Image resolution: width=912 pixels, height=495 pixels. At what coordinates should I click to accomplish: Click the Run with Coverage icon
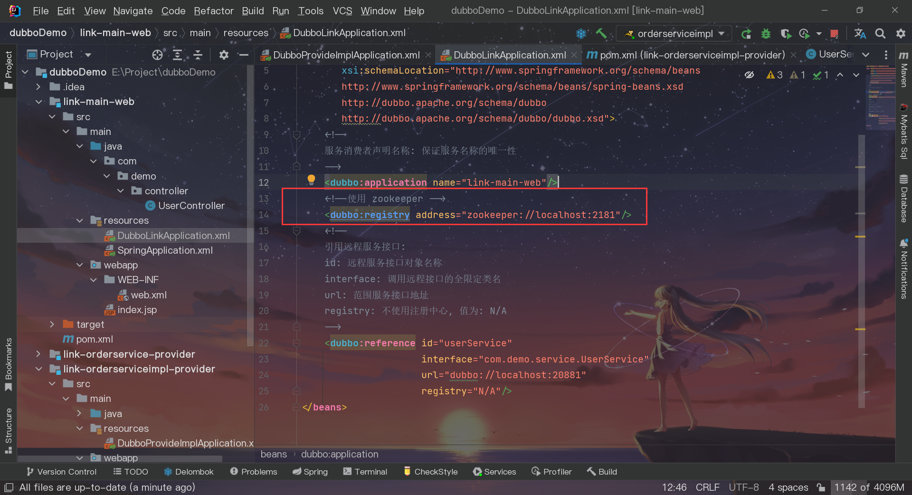click(x=786, y=33)
